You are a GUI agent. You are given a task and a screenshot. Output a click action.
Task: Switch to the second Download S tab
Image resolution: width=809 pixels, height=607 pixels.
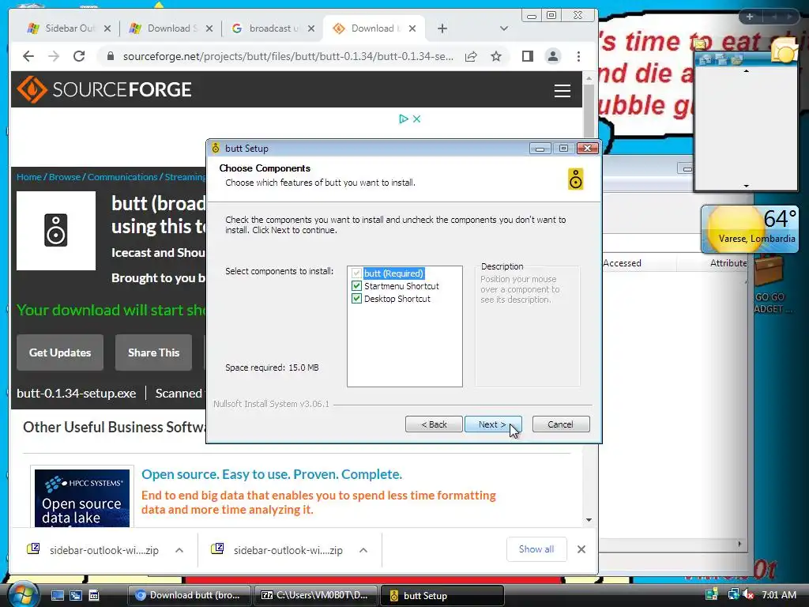[x=171, y=28]
